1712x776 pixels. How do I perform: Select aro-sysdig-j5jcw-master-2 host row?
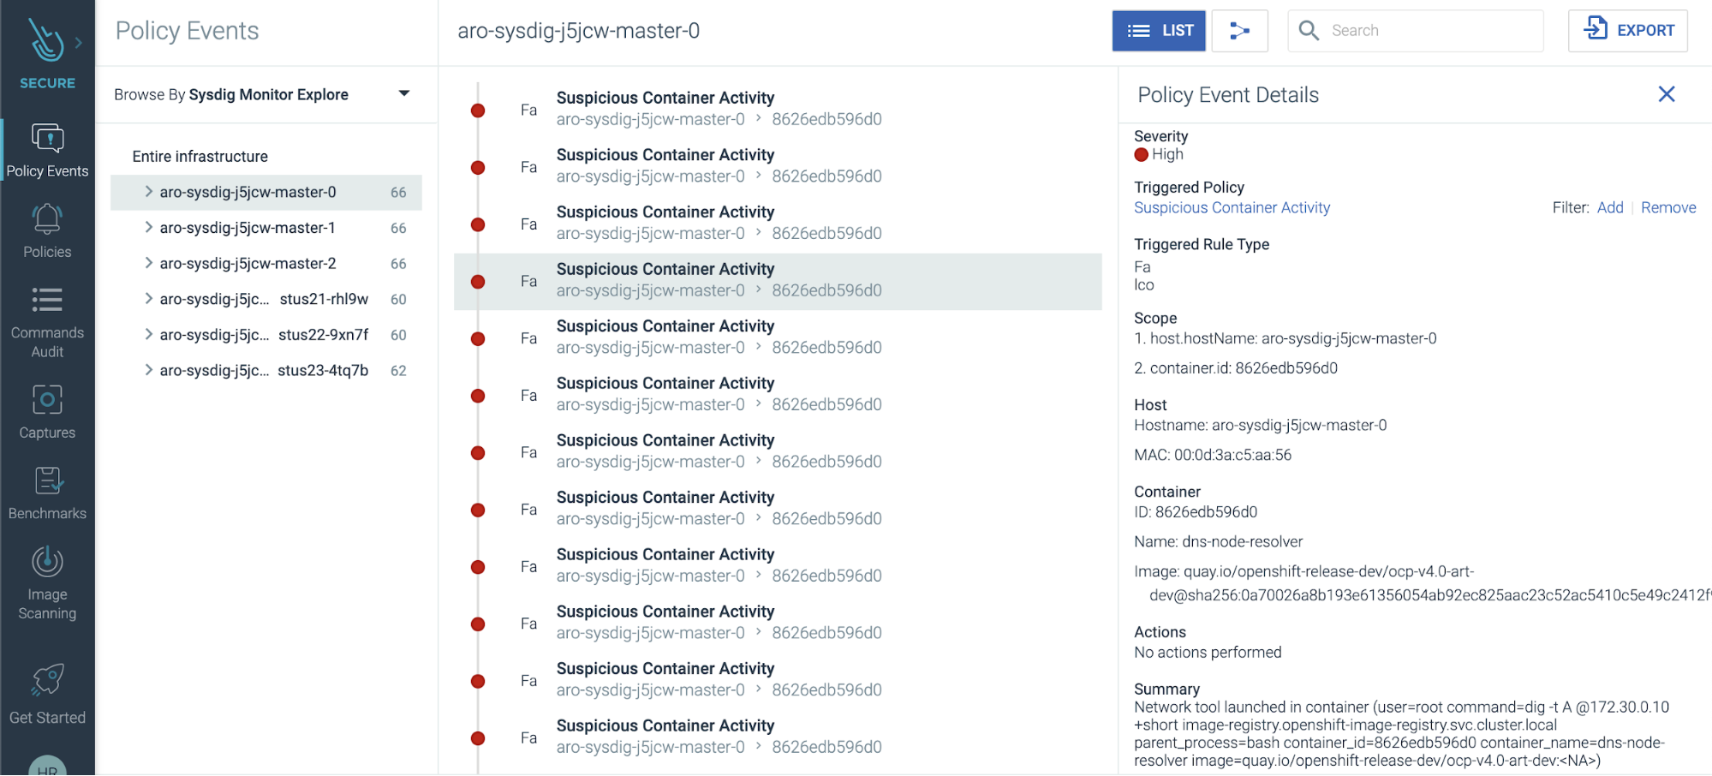coord(266,264)
